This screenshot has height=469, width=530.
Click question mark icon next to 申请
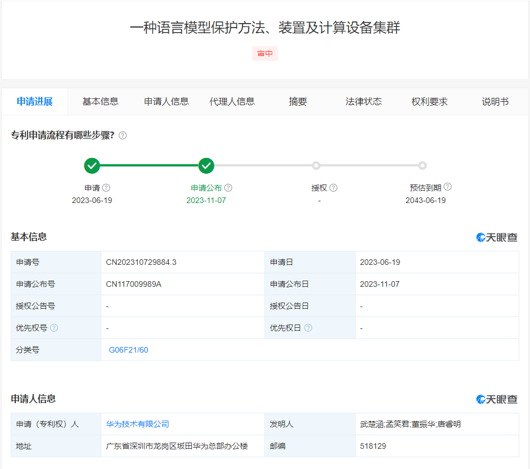pyautogui.click(x=106, y=188)
